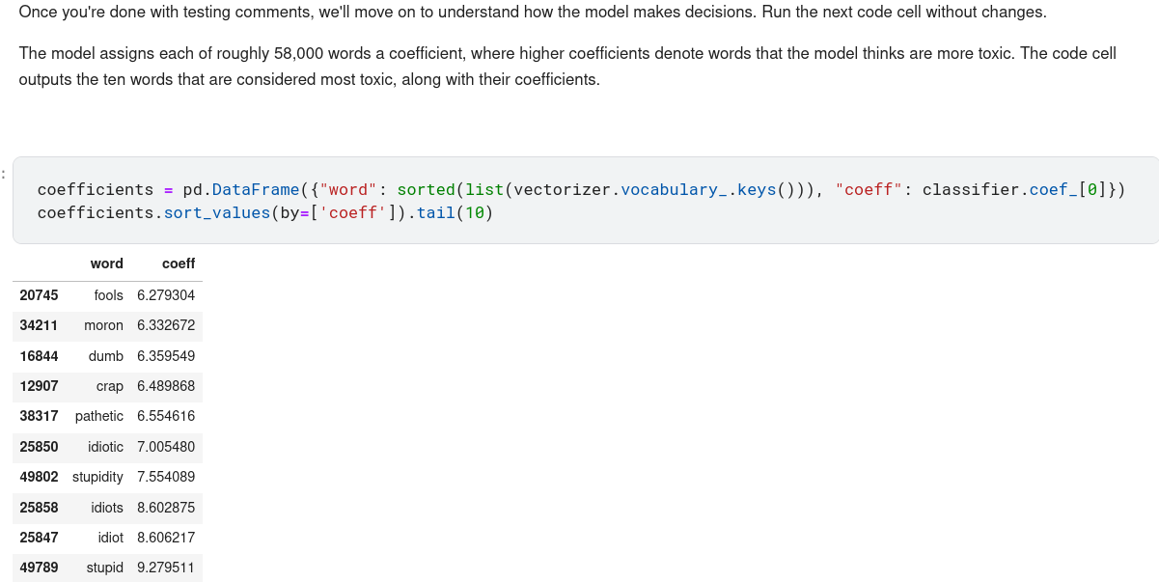Click the 'word' column header
1159x582 pixels.
tap(106, 263)
